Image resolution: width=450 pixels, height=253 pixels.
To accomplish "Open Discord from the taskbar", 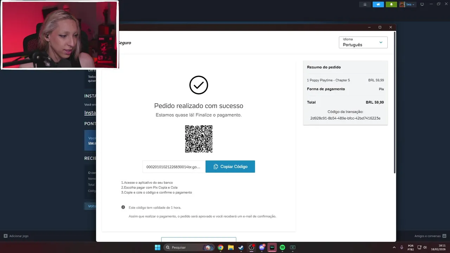I will click(262, 247).
